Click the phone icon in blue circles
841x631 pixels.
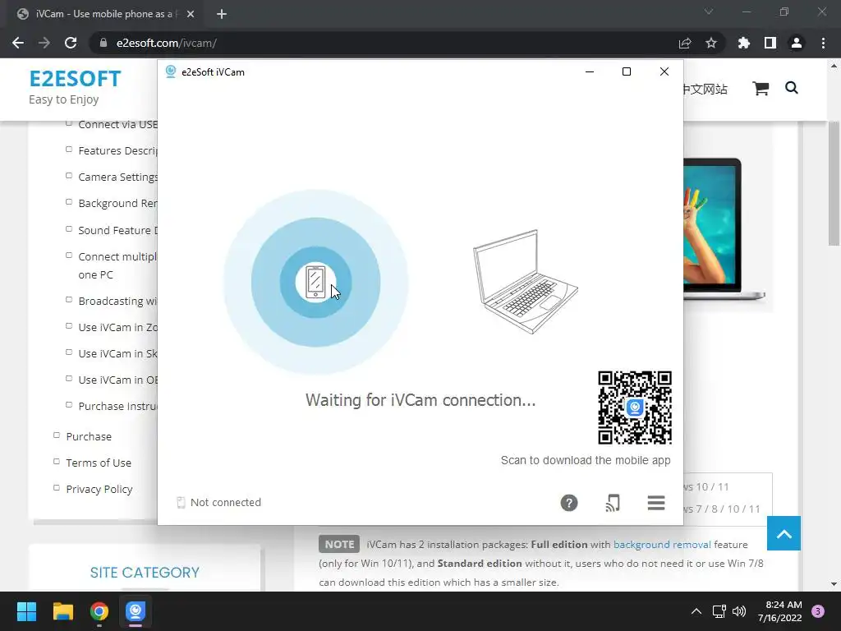point(315,282)
